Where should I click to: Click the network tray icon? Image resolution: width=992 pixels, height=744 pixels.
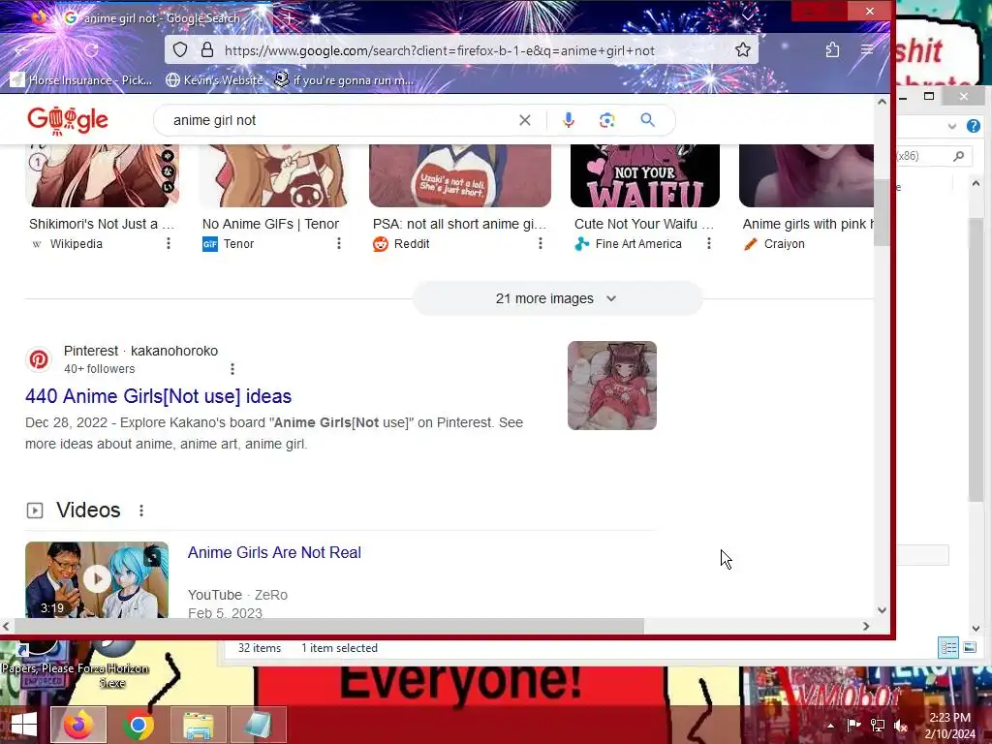click(x=878, y=726)
